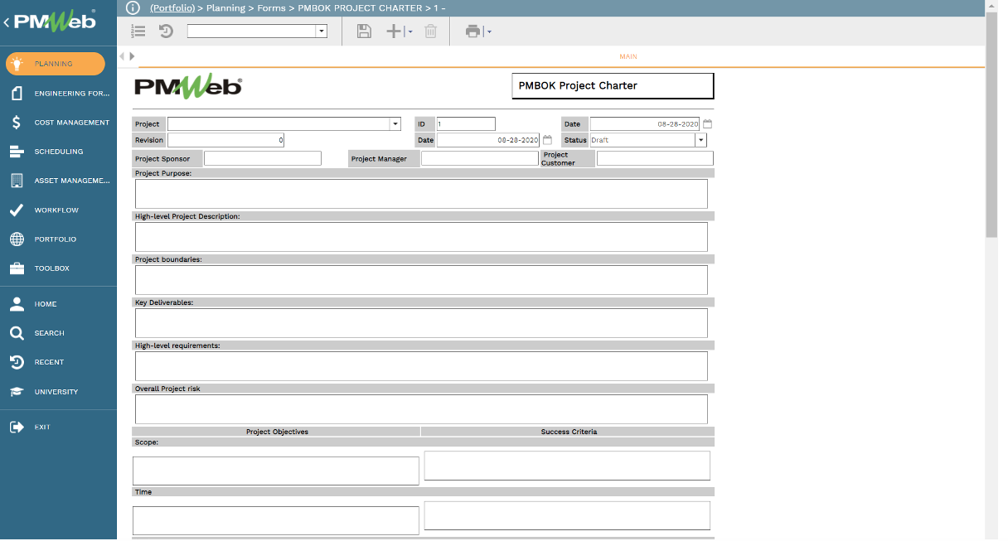Exit via the Exit menu label

click(x=42, y=427)
